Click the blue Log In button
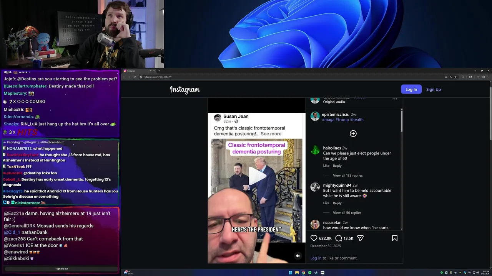This screenshot has height=276, width=492. tap(411, 89)
